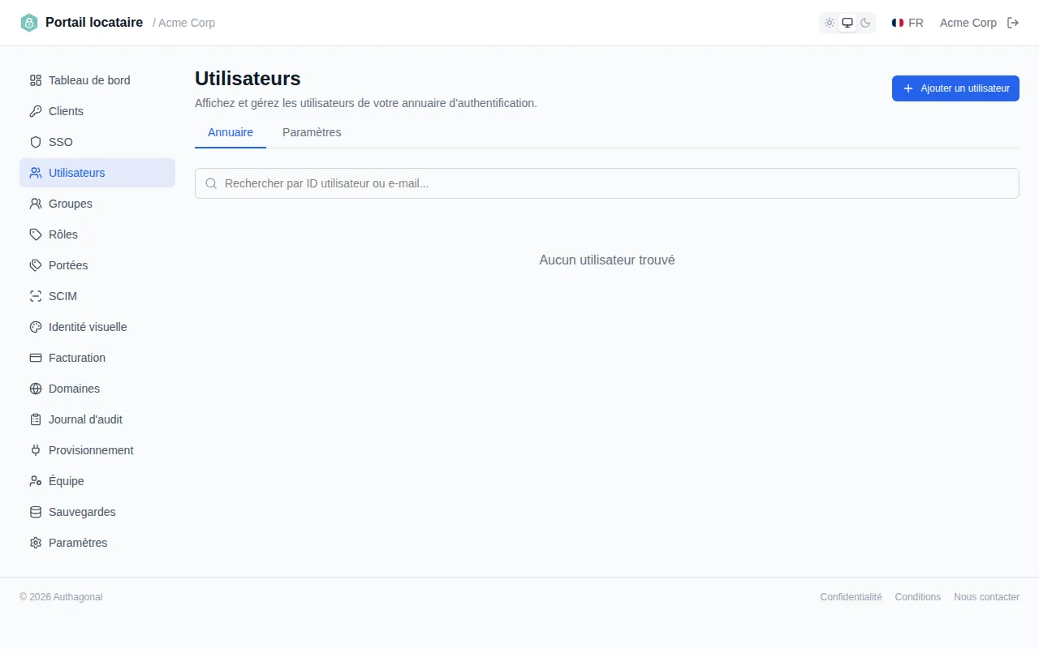Navigate to Portées
The height and width of the screenshot is (649, 1039).
click(97, 265)
